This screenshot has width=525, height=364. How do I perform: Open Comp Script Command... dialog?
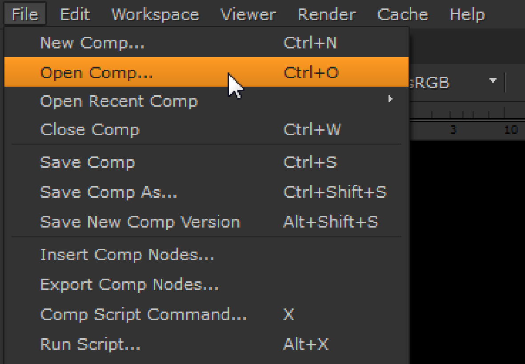tap(144, 315)
